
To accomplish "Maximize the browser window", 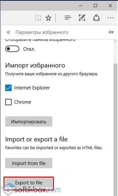I will tap(95, 5).
